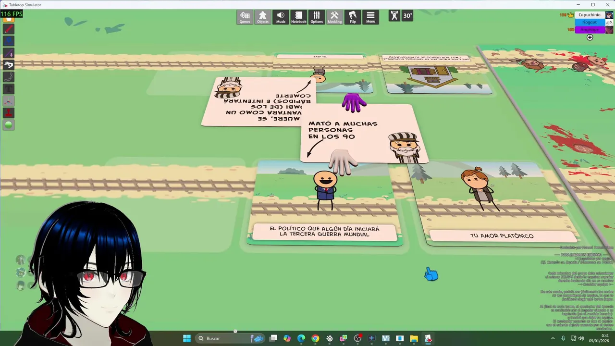Open Copilot from the taskbar

(287, 338)
